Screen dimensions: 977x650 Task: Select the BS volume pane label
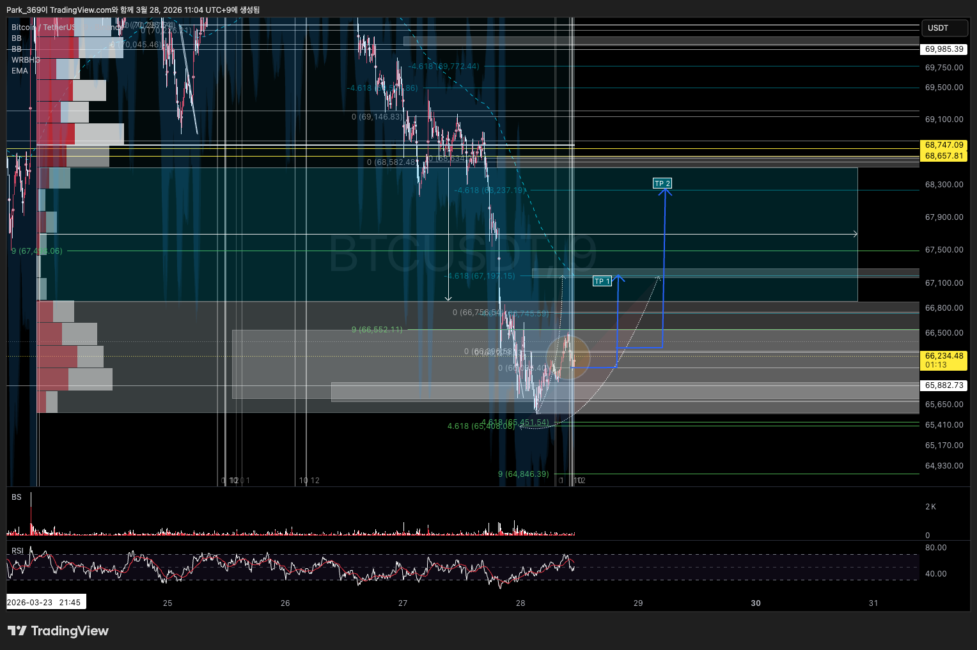(x=17, y=497)
